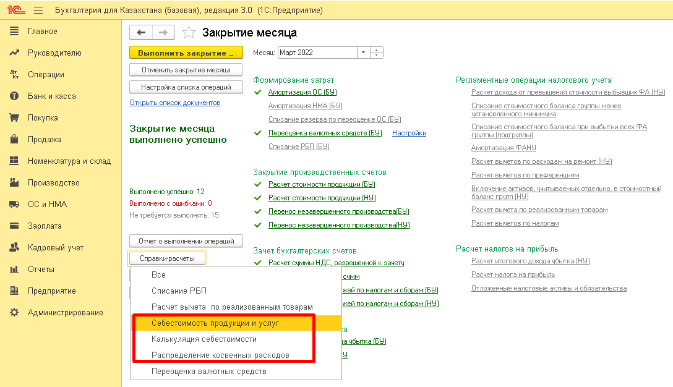Open the Март 2022 month dropdown
The width and height of the screenshot is (673, 387).
point(363,53)
